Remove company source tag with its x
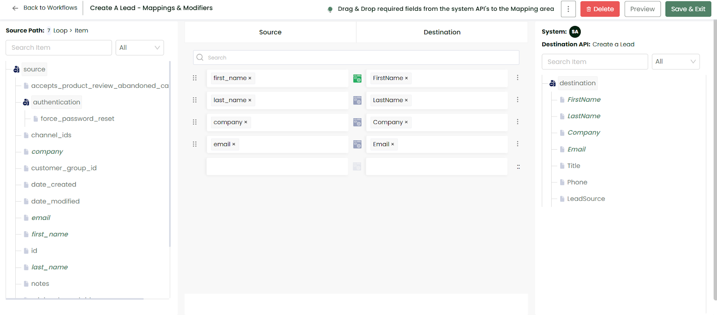717x315 pixels. tap(246, 122)
